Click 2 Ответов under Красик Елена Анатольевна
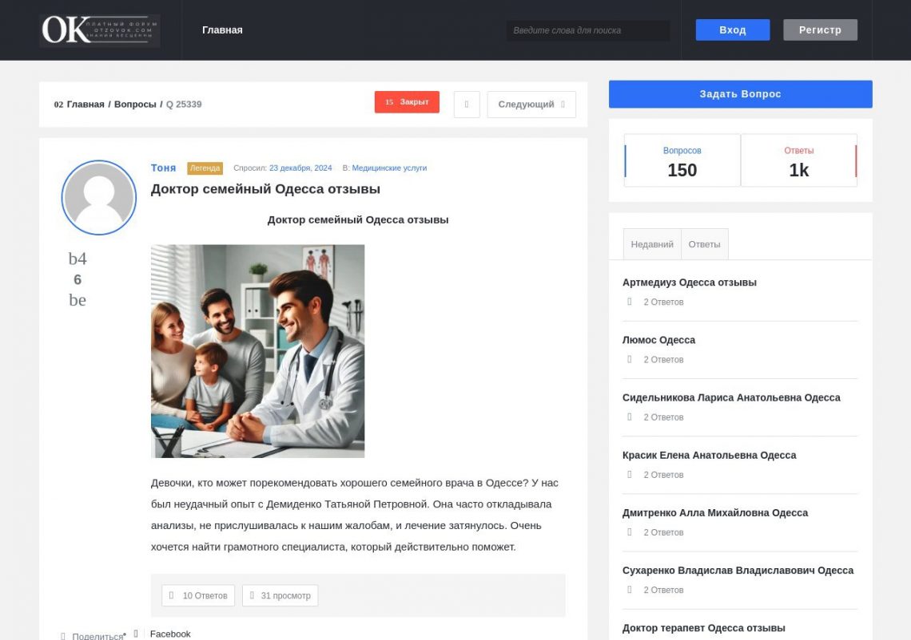Viewport: 911px width, 640px height. 663,475
